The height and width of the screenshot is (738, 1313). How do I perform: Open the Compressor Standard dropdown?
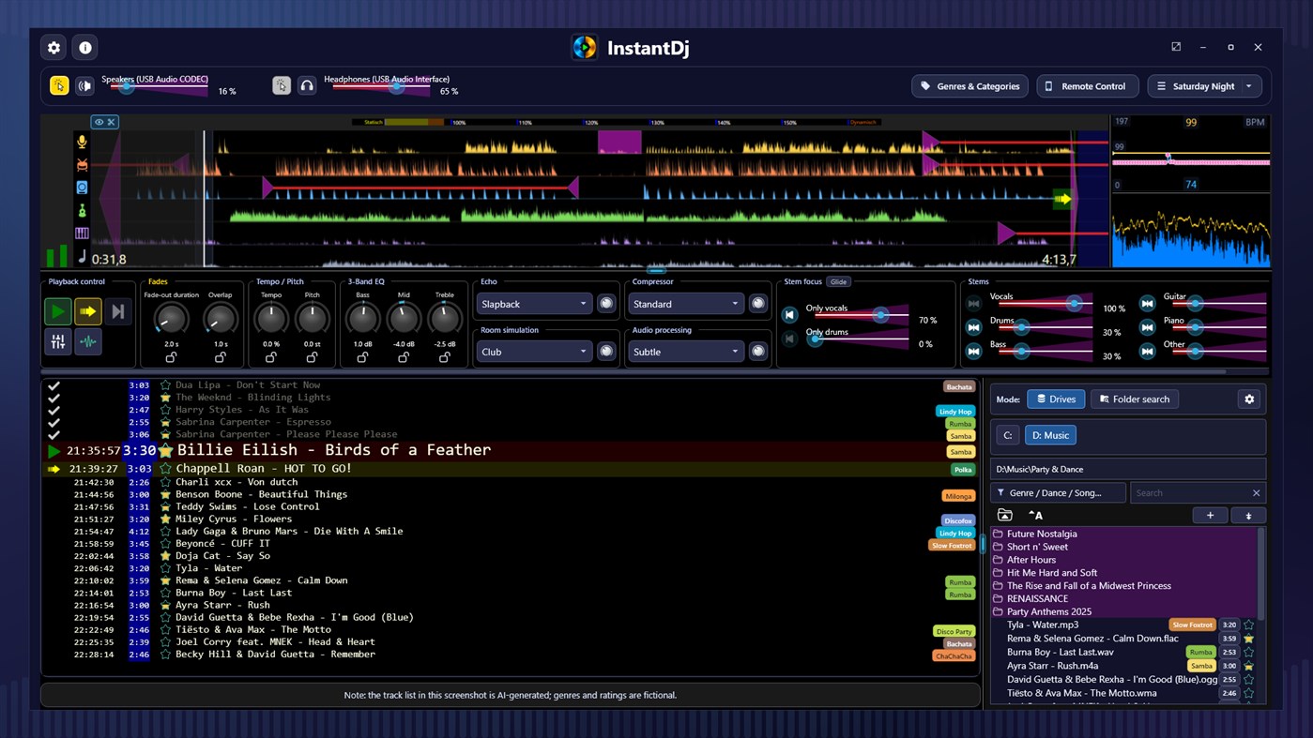685,304
